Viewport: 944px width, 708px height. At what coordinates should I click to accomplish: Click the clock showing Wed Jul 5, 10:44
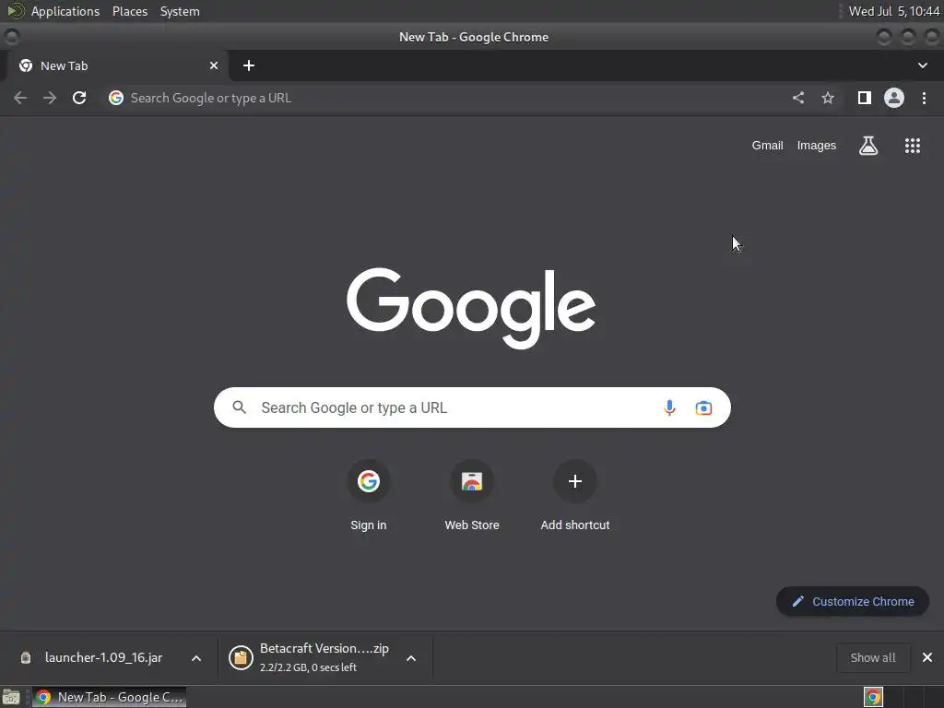point(893,11)
